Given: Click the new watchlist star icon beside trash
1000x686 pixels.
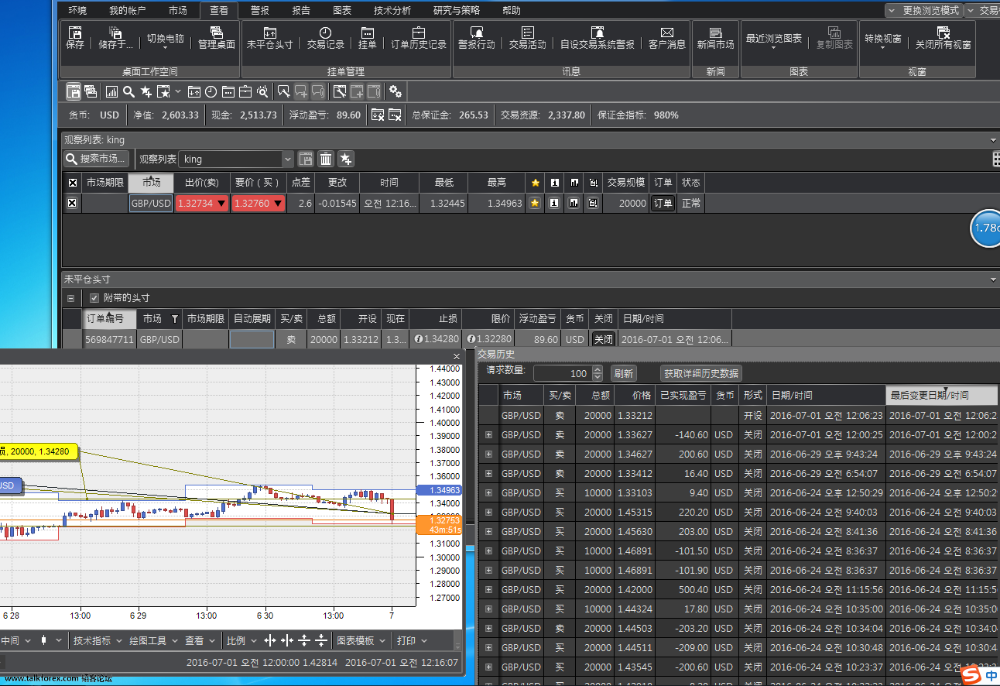Looking at the screenshot, I should (346, 159).
